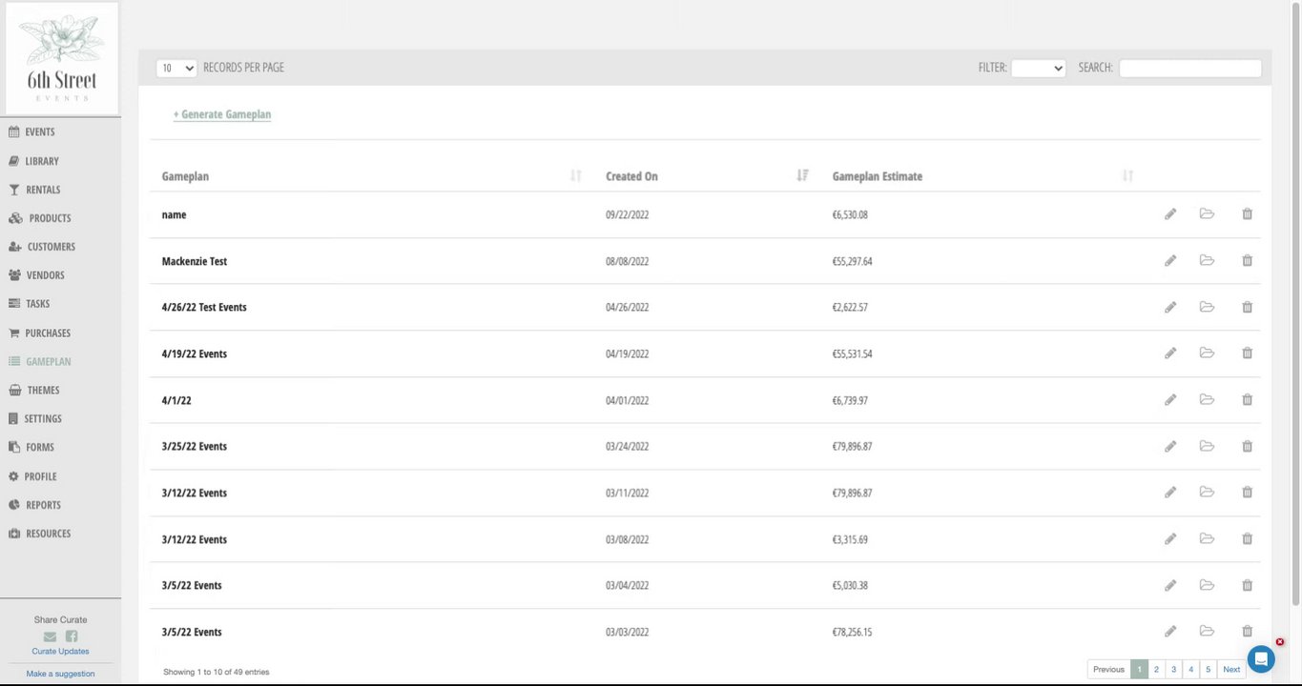Sort by Gameplan Estimate column

pos(1127,176)
